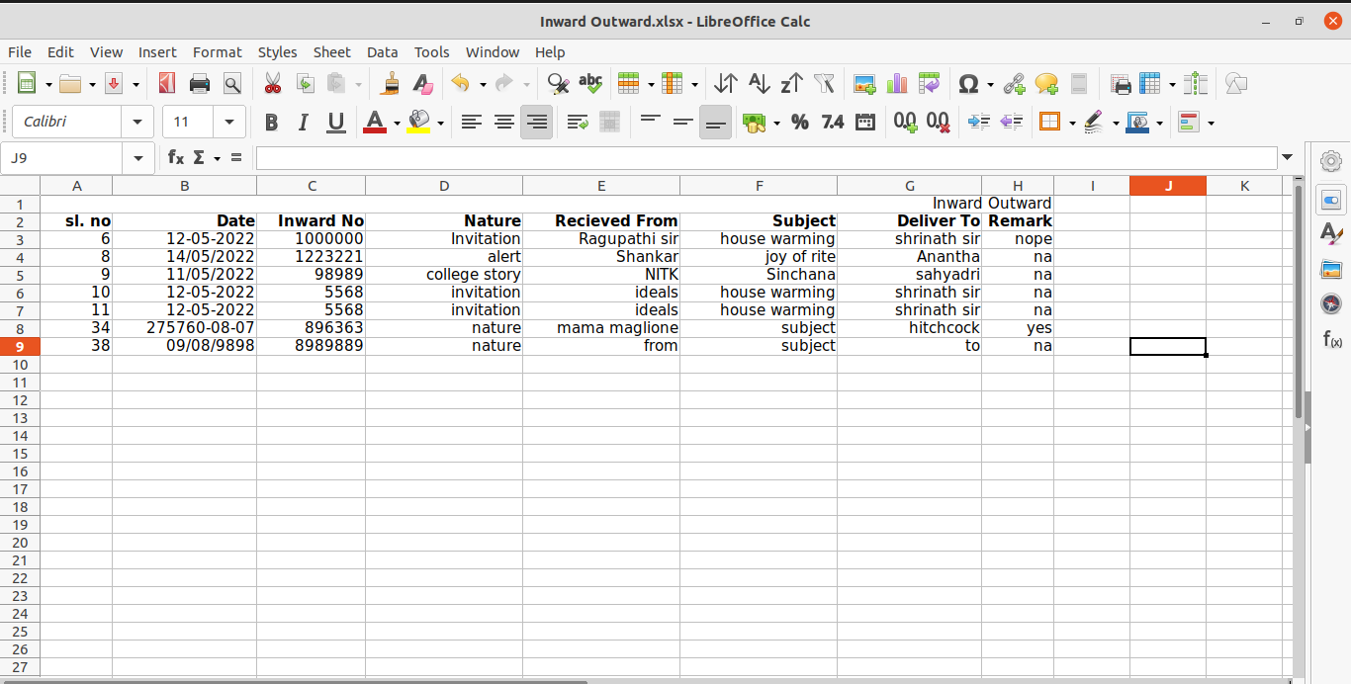The height and width of the screenshot is (684, 1351).
Task: Toggle Italic text style
Action: (x=304, y=123)
